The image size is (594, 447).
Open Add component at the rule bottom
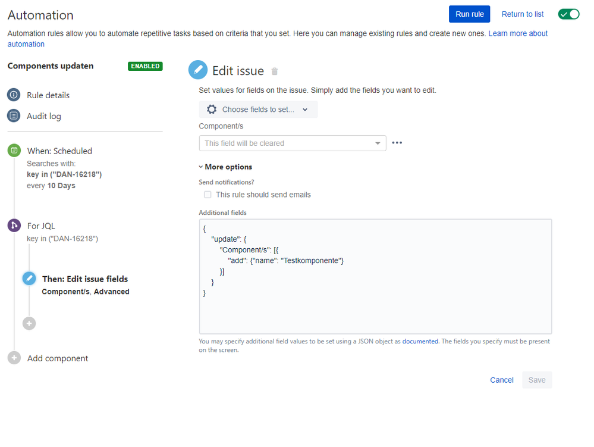click(x=57, y=358)
